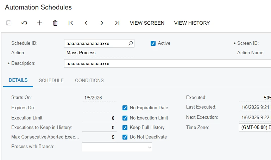
Task: Click the View History button
Action: (192, 23)
